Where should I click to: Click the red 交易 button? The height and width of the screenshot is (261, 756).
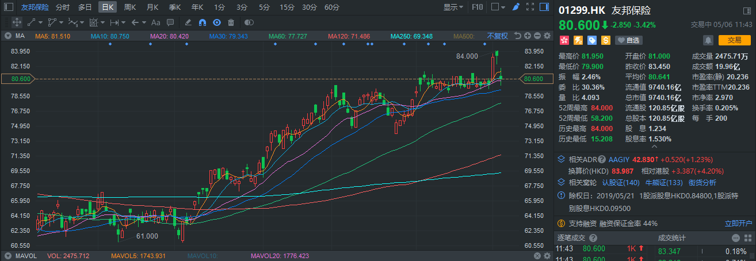(734, 40)
